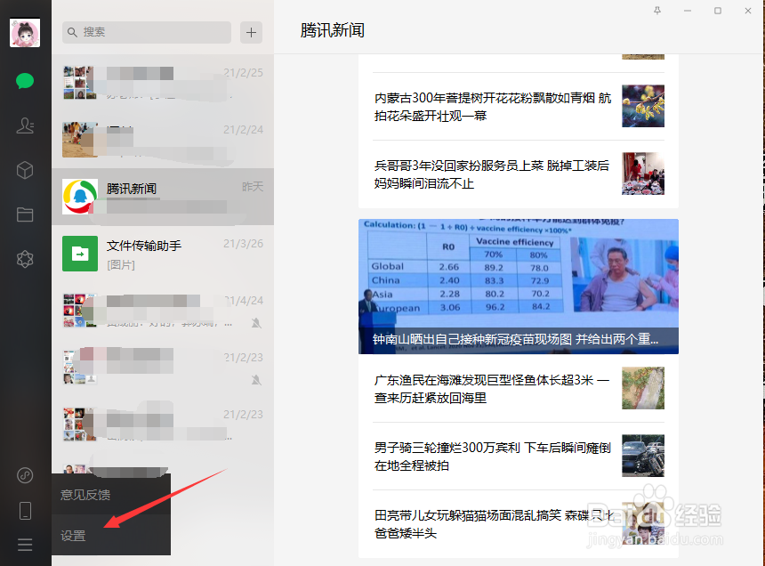Open the Favorites cube icon in the sidebar
765x566 pixels.
point(25,170)
